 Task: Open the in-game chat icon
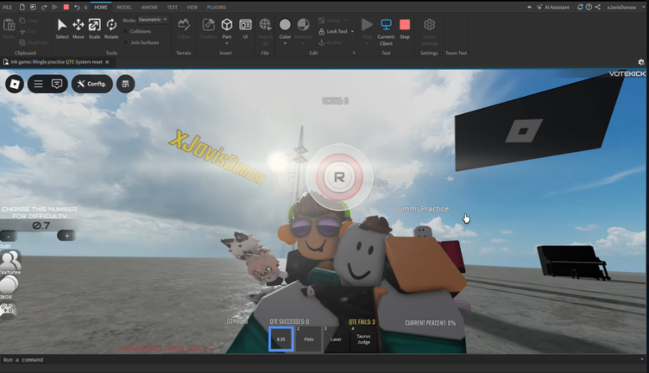coord(57,84)
